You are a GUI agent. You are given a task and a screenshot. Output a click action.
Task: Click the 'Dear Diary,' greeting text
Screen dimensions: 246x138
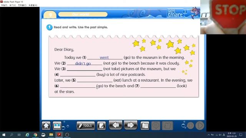pos(64,49)
